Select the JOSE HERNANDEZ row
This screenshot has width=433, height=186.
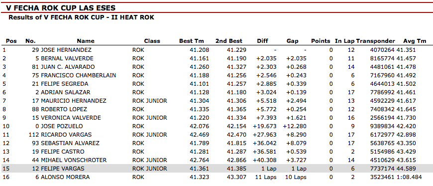[216, 50]
